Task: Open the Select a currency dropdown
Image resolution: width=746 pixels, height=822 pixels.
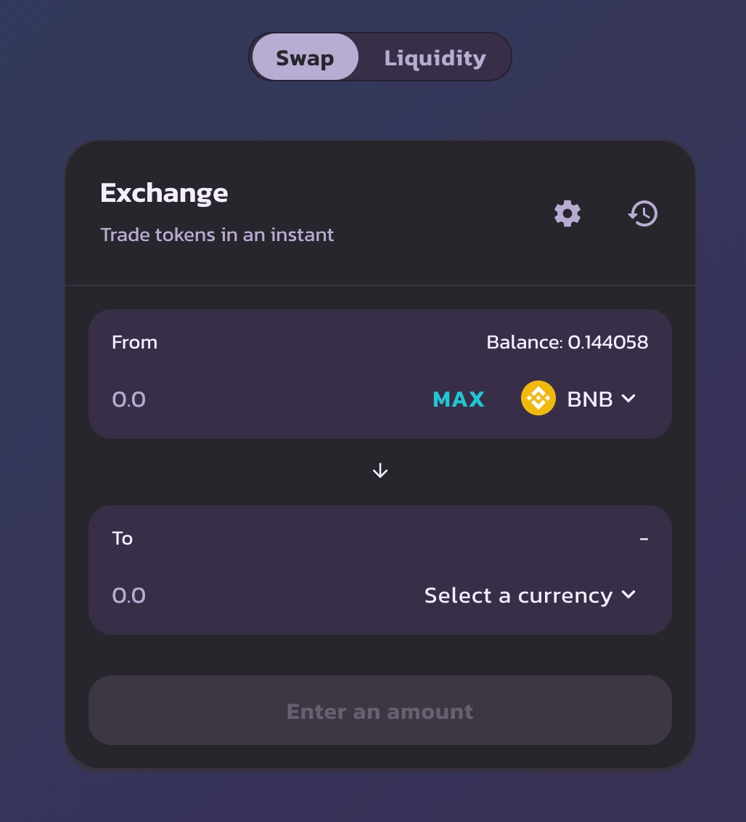Action: coord(519,595)
